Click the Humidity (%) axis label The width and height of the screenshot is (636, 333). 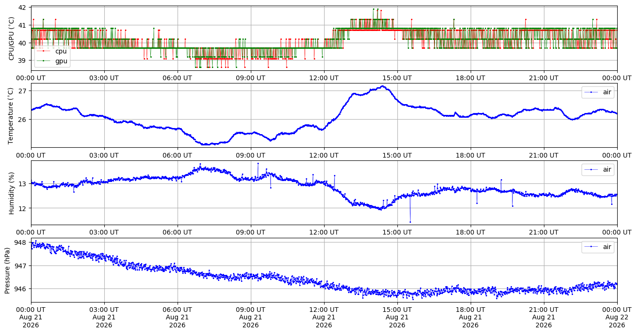click(x=12, y=193)
